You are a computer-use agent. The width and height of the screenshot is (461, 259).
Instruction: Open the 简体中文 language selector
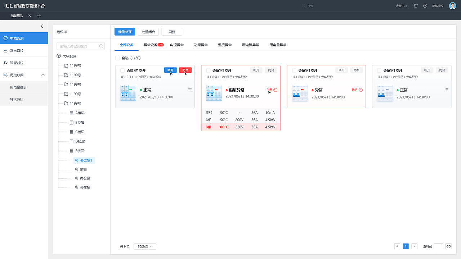point(438,6)
